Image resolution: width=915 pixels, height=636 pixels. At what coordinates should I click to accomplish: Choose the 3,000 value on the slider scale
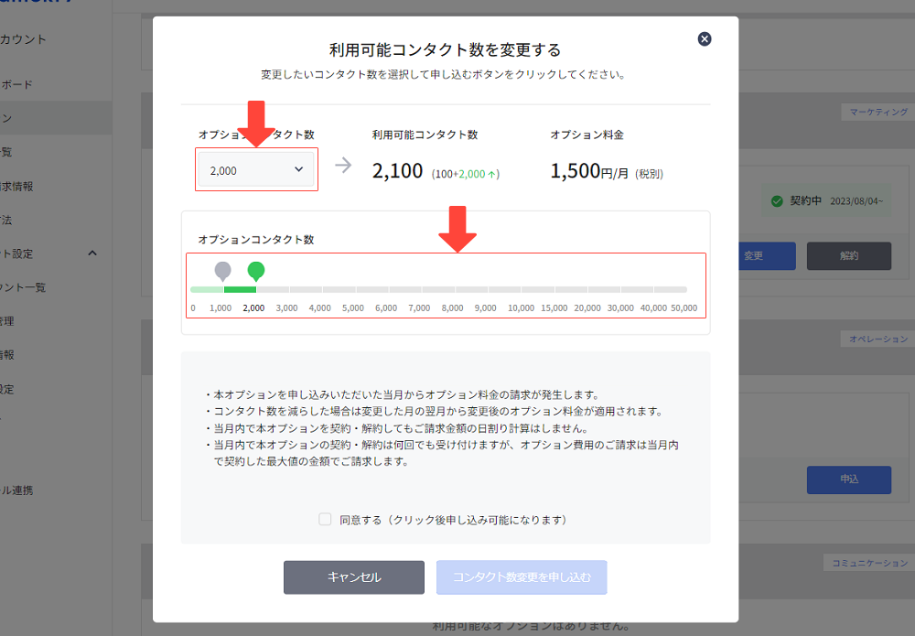[x=286, y=307]
